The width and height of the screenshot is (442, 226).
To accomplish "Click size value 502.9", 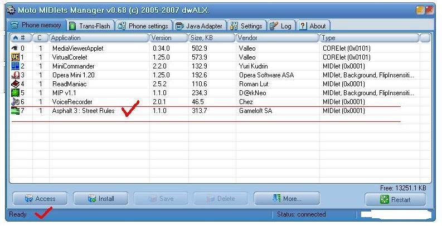I will tap(200, 48).
